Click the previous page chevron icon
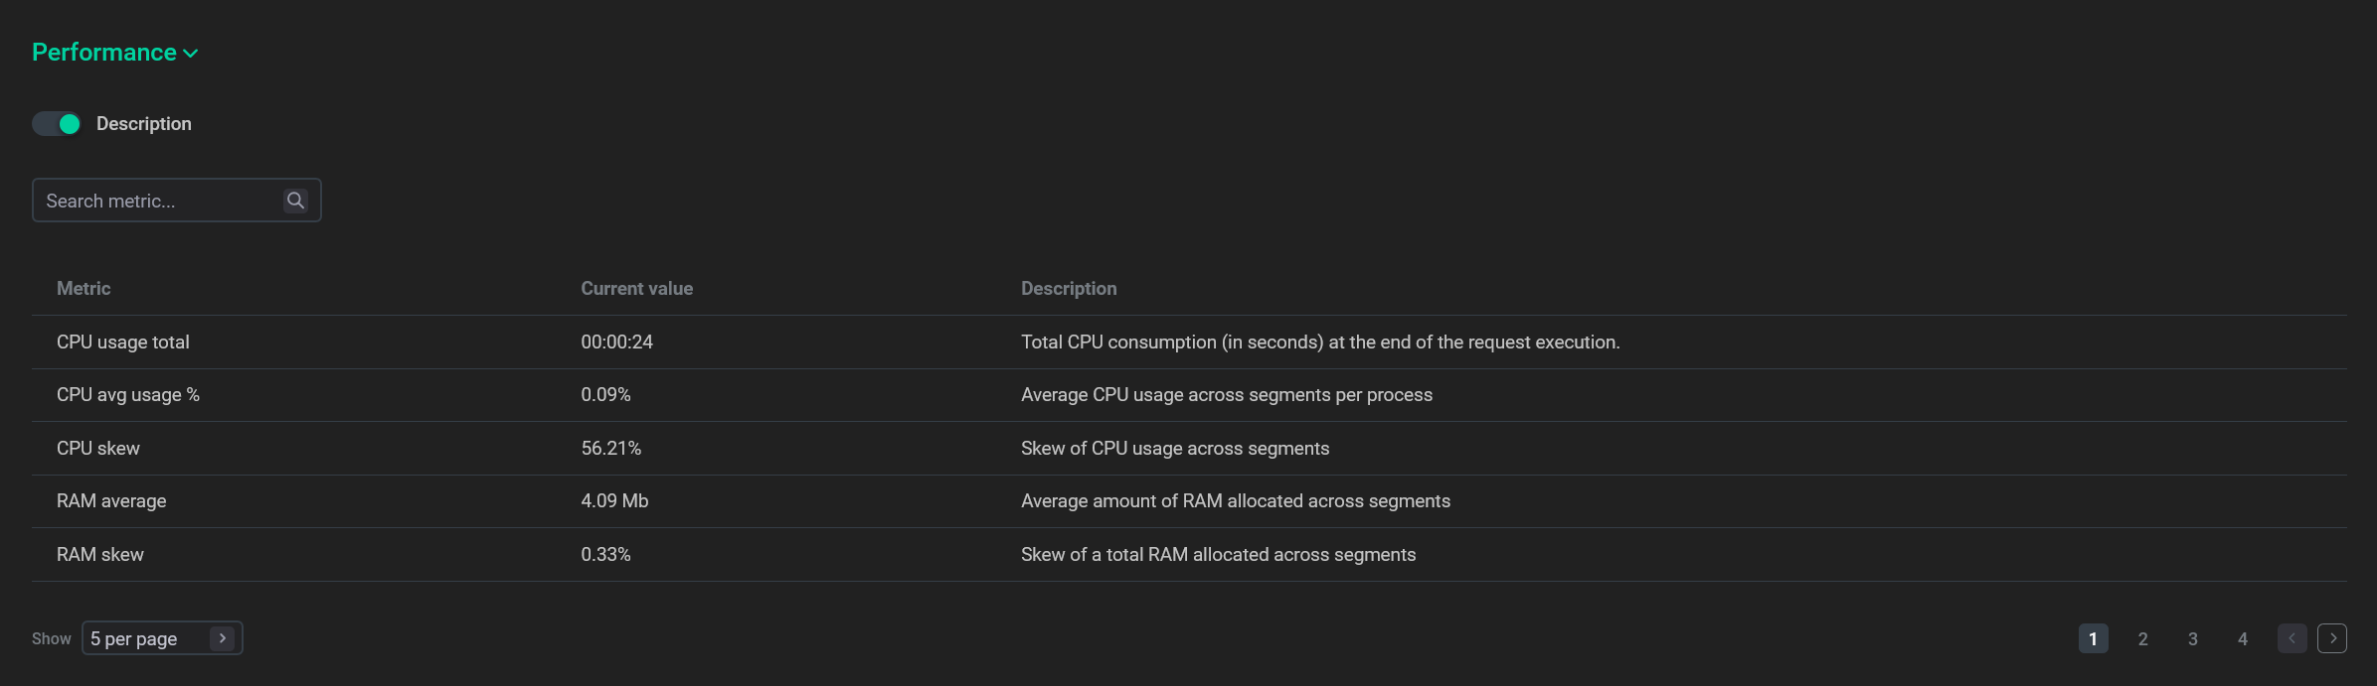The image size is (2377, 686). [x=2292, y=638]
